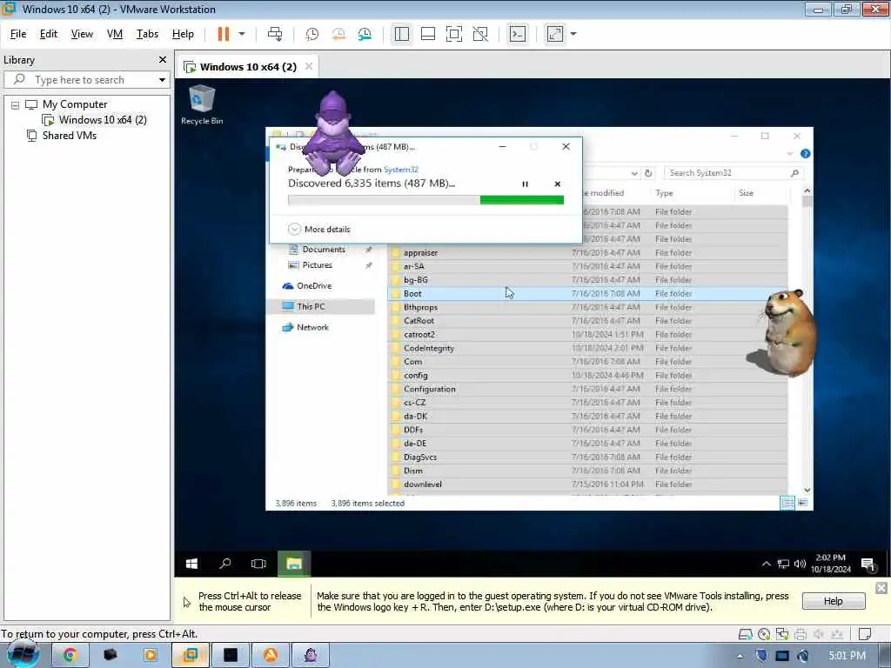Select the downlevel folder

[x=423, y=484]
